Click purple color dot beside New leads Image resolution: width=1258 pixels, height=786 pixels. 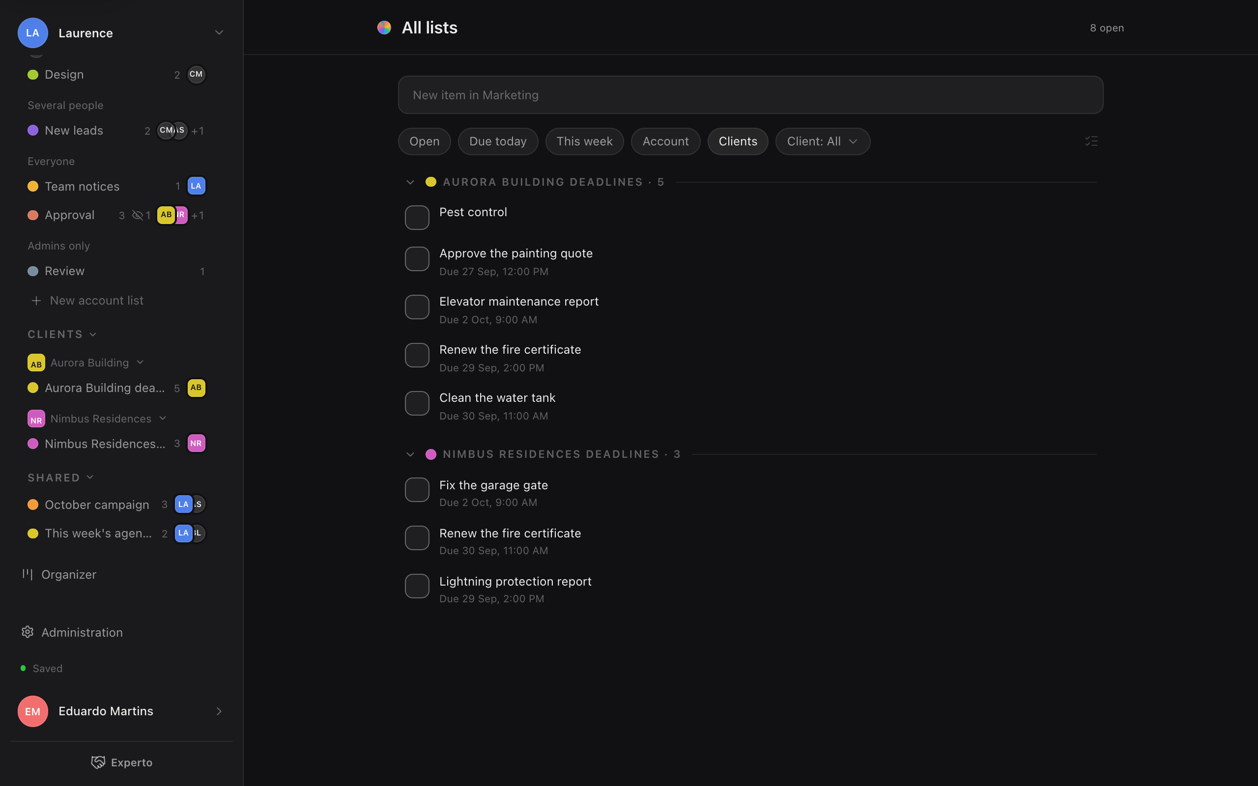(33, 131)
